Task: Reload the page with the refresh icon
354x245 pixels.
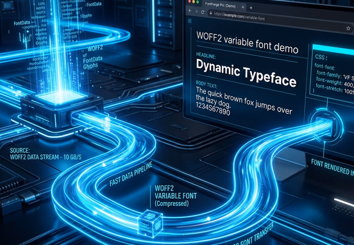Action: 203,12
